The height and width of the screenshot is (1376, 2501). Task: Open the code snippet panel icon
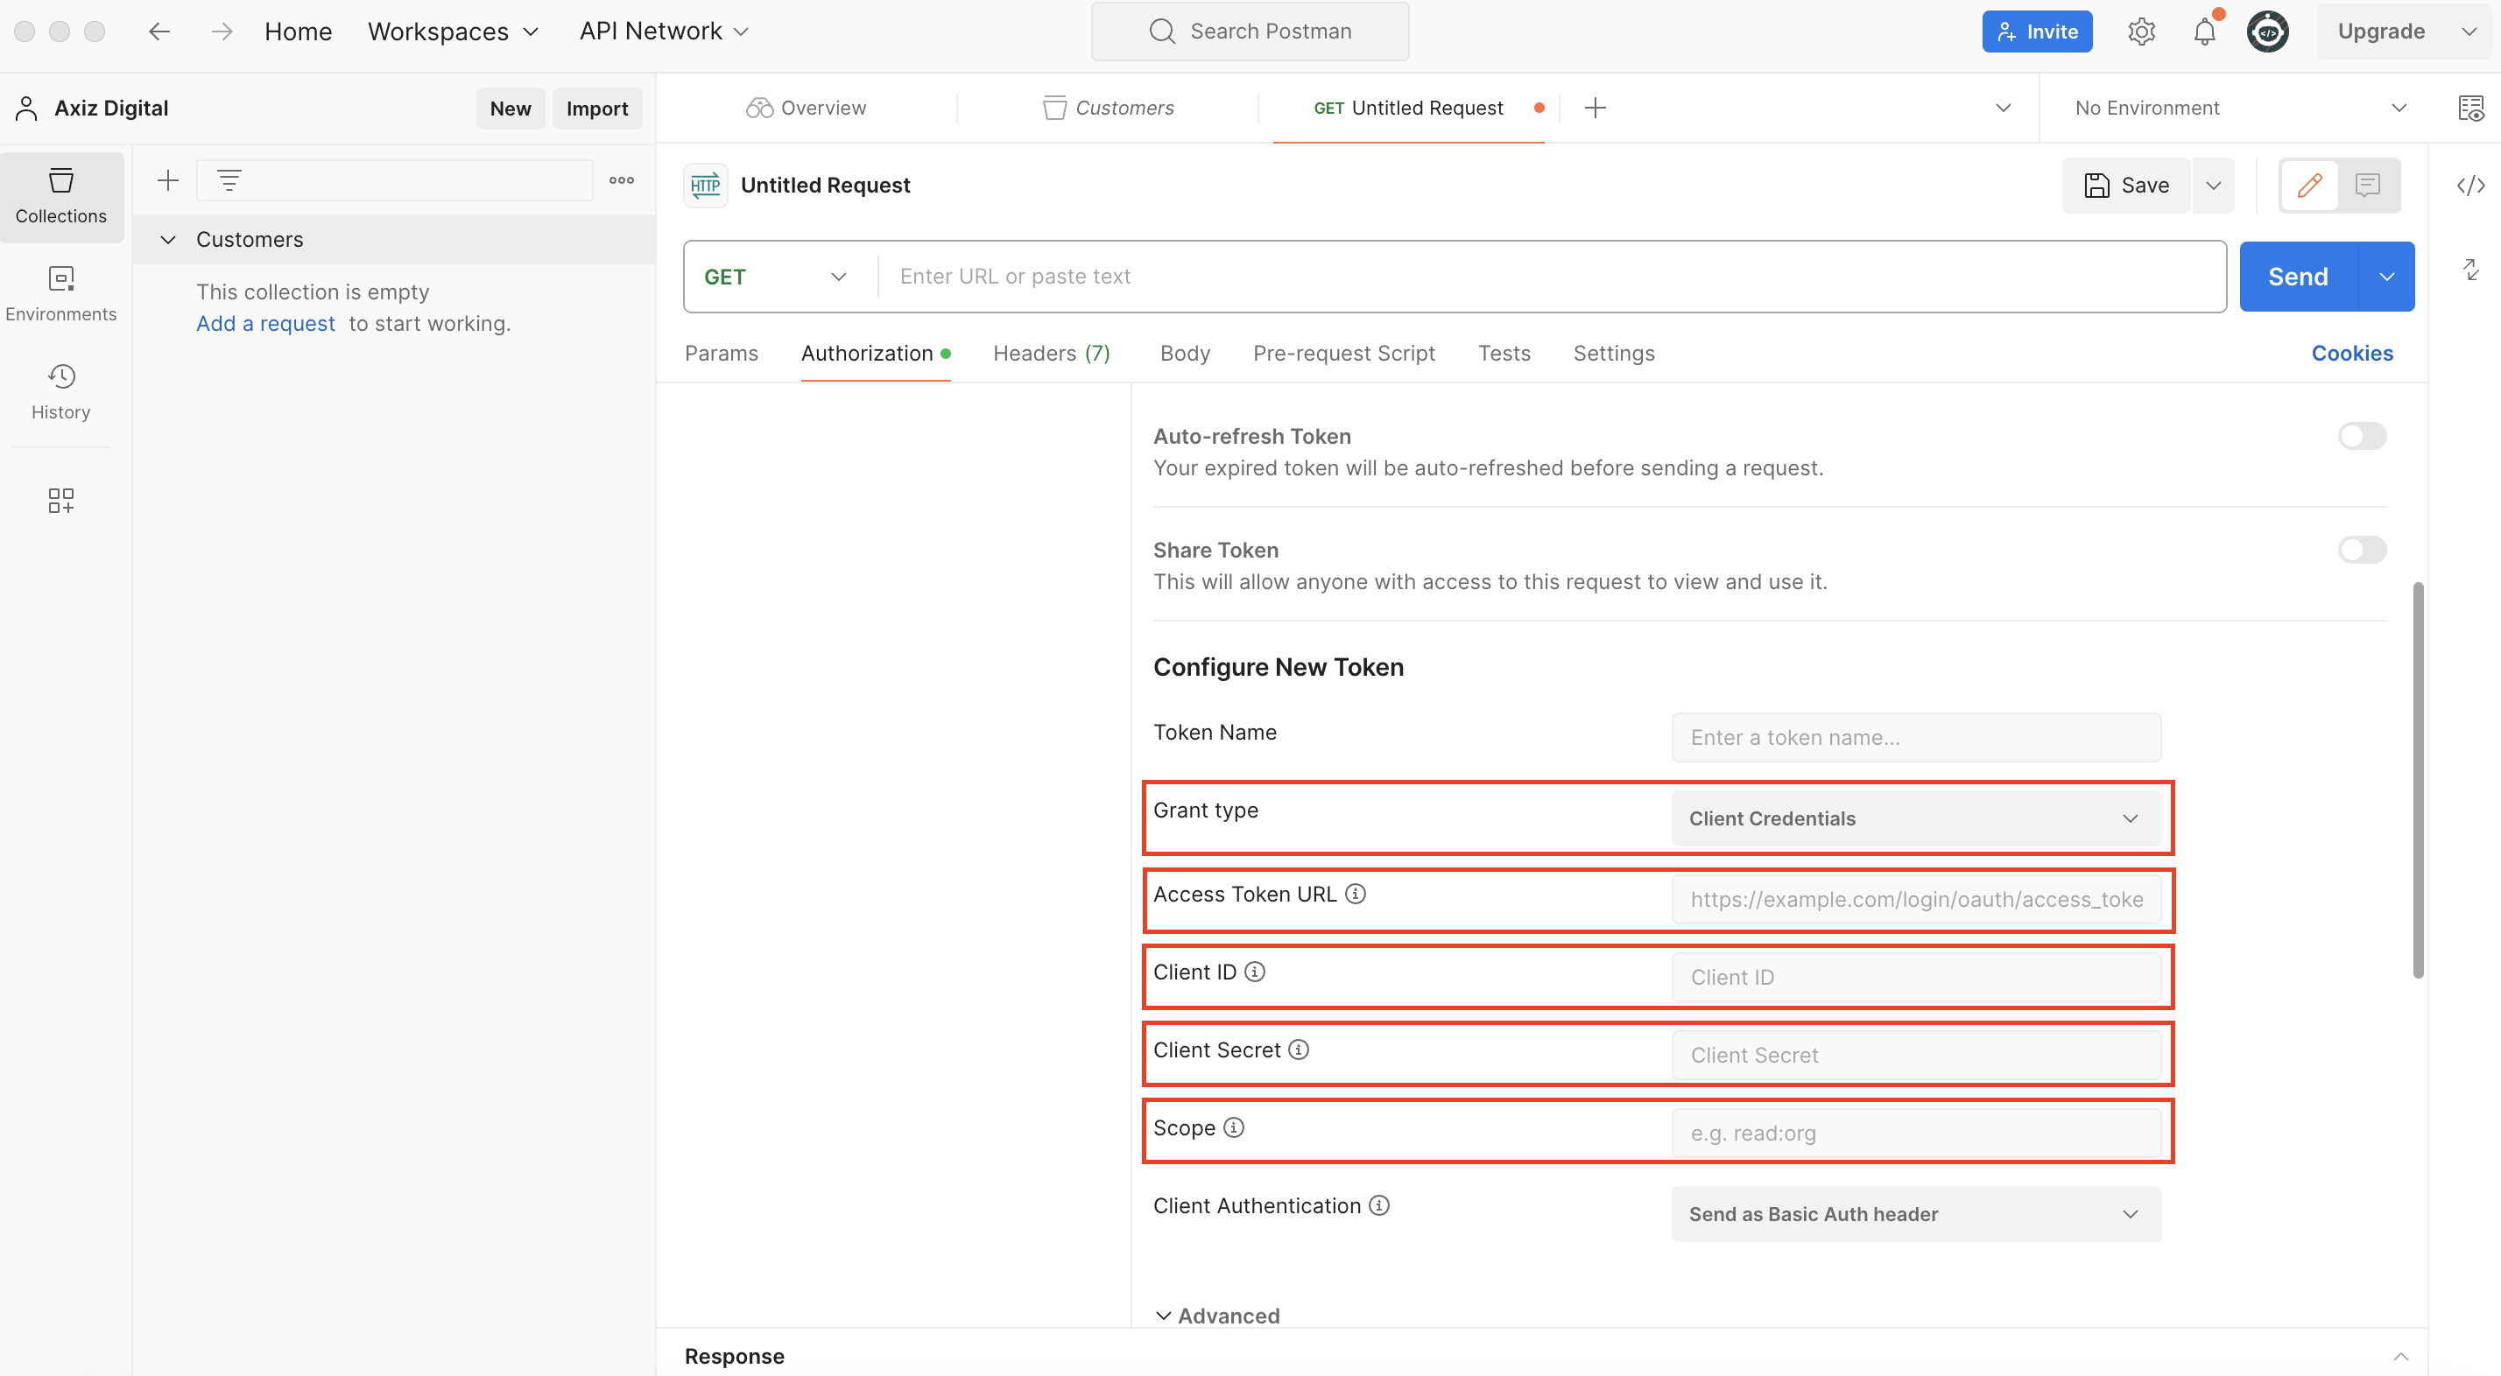[x=2470, y=186]
